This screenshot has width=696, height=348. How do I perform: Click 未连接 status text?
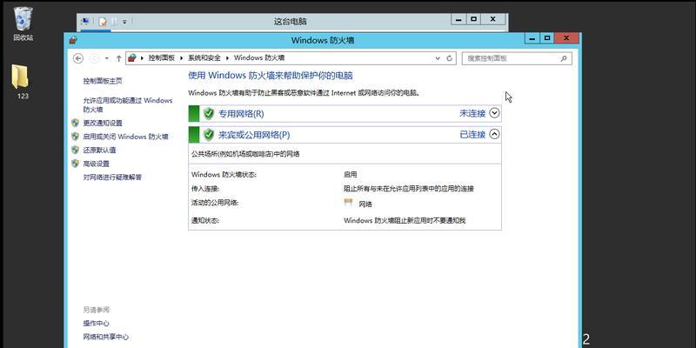tap(472, 114)
